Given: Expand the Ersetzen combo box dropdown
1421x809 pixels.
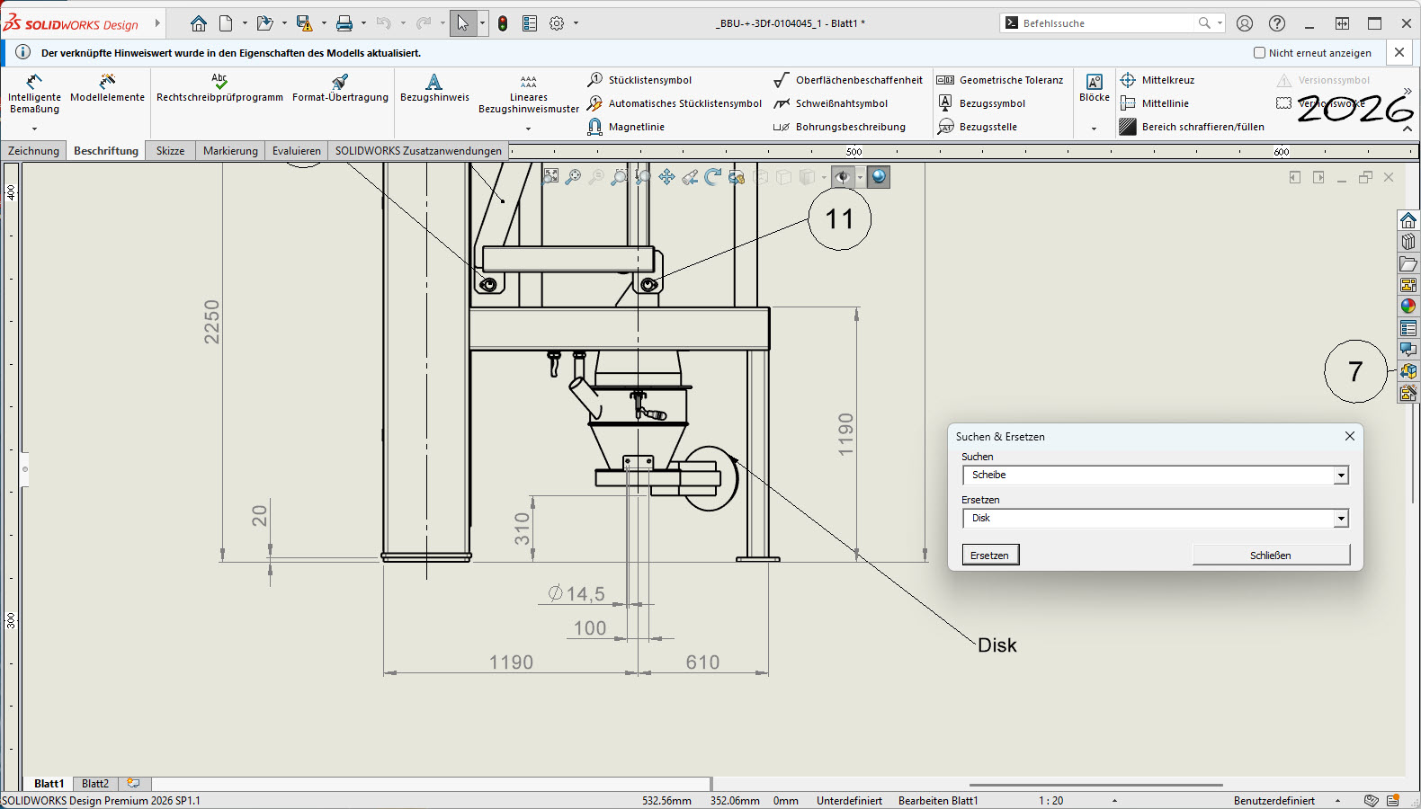Looking at the screenshot, I should 1341,519.
